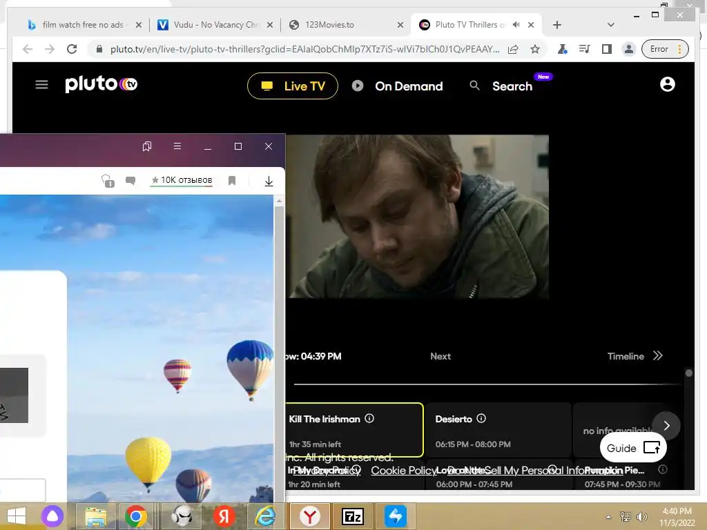The image size is (707, 530).
Task: Open the Chrome media control icon
Action: 584,49
